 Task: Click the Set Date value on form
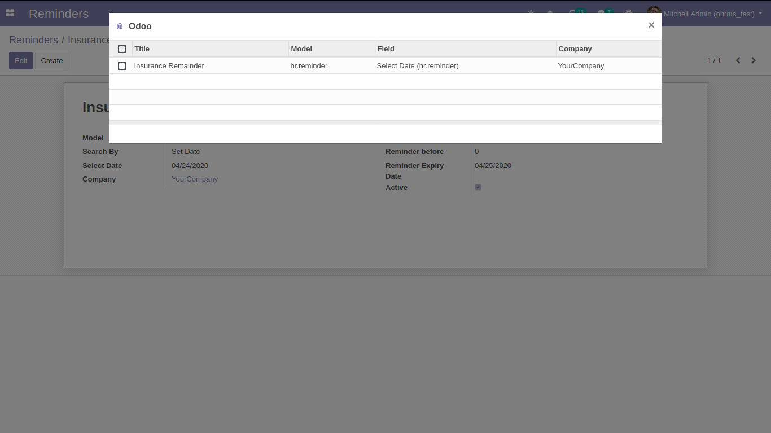[186, 152]
